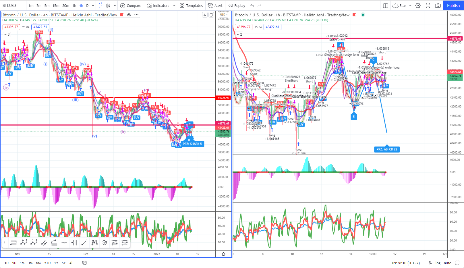The width and height of the screenshot is (464, 268).
Task: Open left chart time axis settings gear
Action: [223, 254]
